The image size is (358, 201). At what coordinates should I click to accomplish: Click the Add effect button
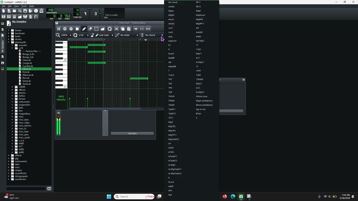132,133
